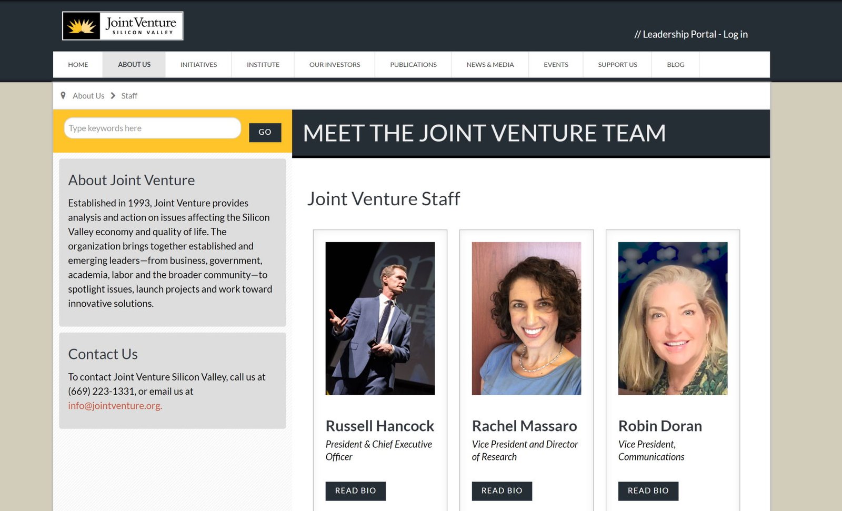The image size is (842, 511).
Task: Click 'President & Chief Executive Officer' title text
Action: [x=379, y=450]
